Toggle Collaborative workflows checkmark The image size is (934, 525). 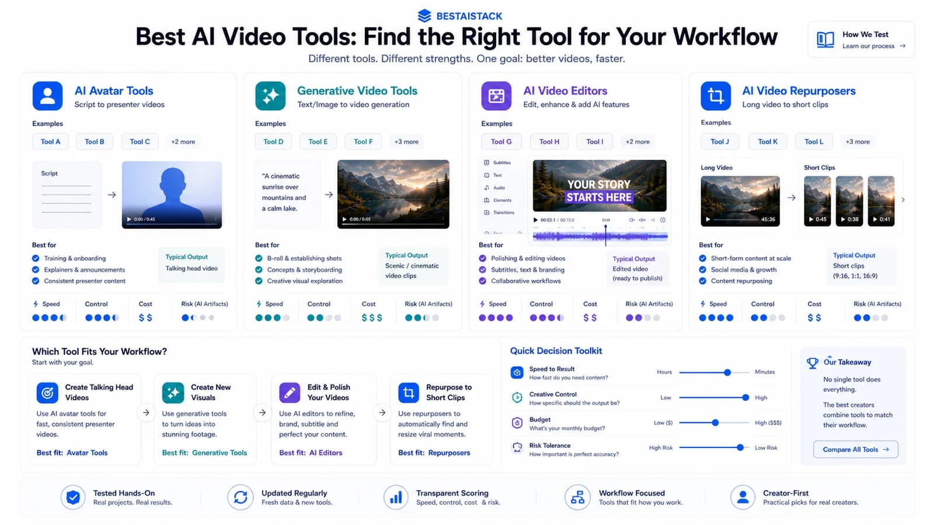[482, 281]
